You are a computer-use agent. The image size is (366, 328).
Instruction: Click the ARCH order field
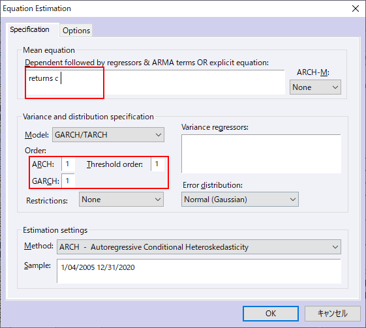pyautogui.click(x=68, y=164)
